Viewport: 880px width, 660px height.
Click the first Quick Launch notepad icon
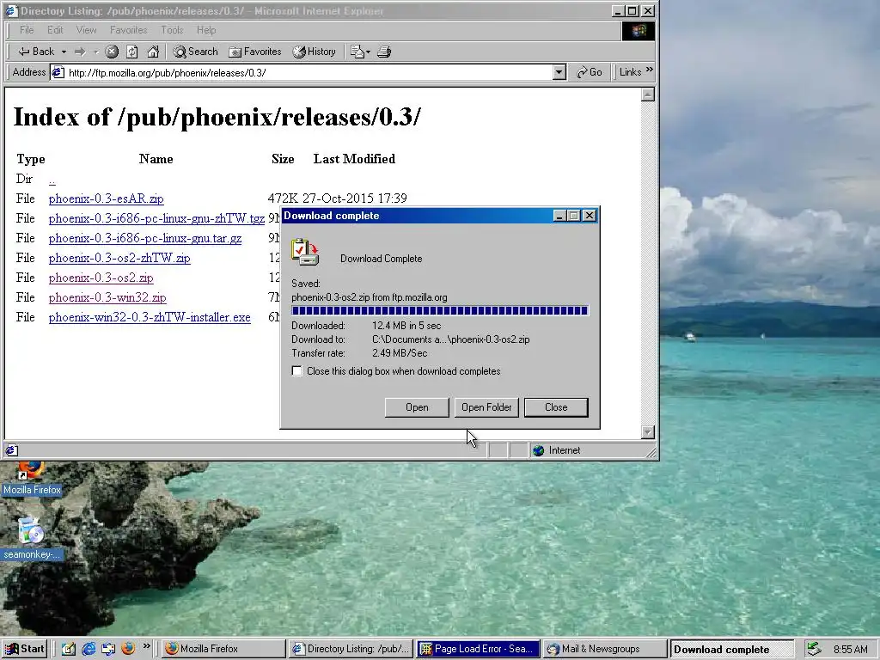coord(69,649)
